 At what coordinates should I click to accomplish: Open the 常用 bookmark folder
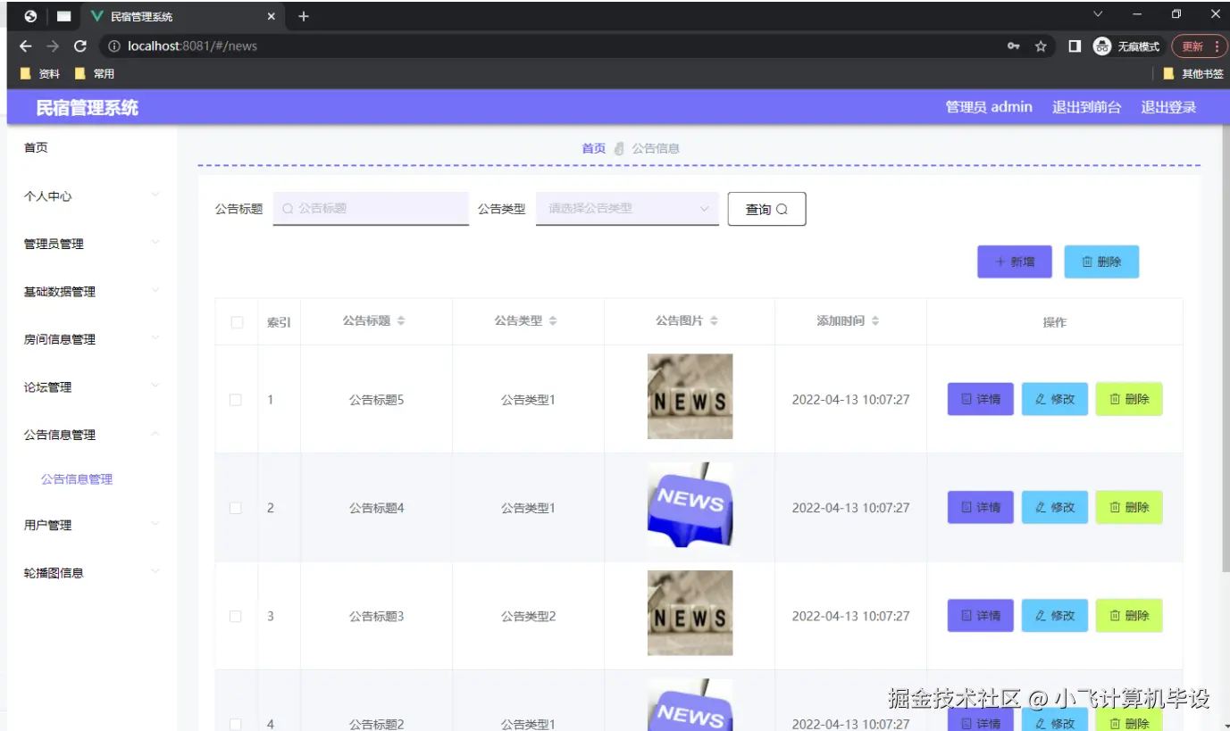(x=95, y=74)
